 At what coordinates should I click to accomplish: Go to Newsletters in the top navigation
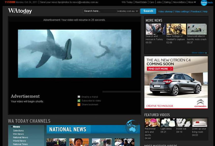[179, 2]
